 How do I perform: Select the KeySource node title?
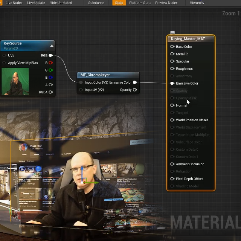pyautogui.click(x=12, y=43)
